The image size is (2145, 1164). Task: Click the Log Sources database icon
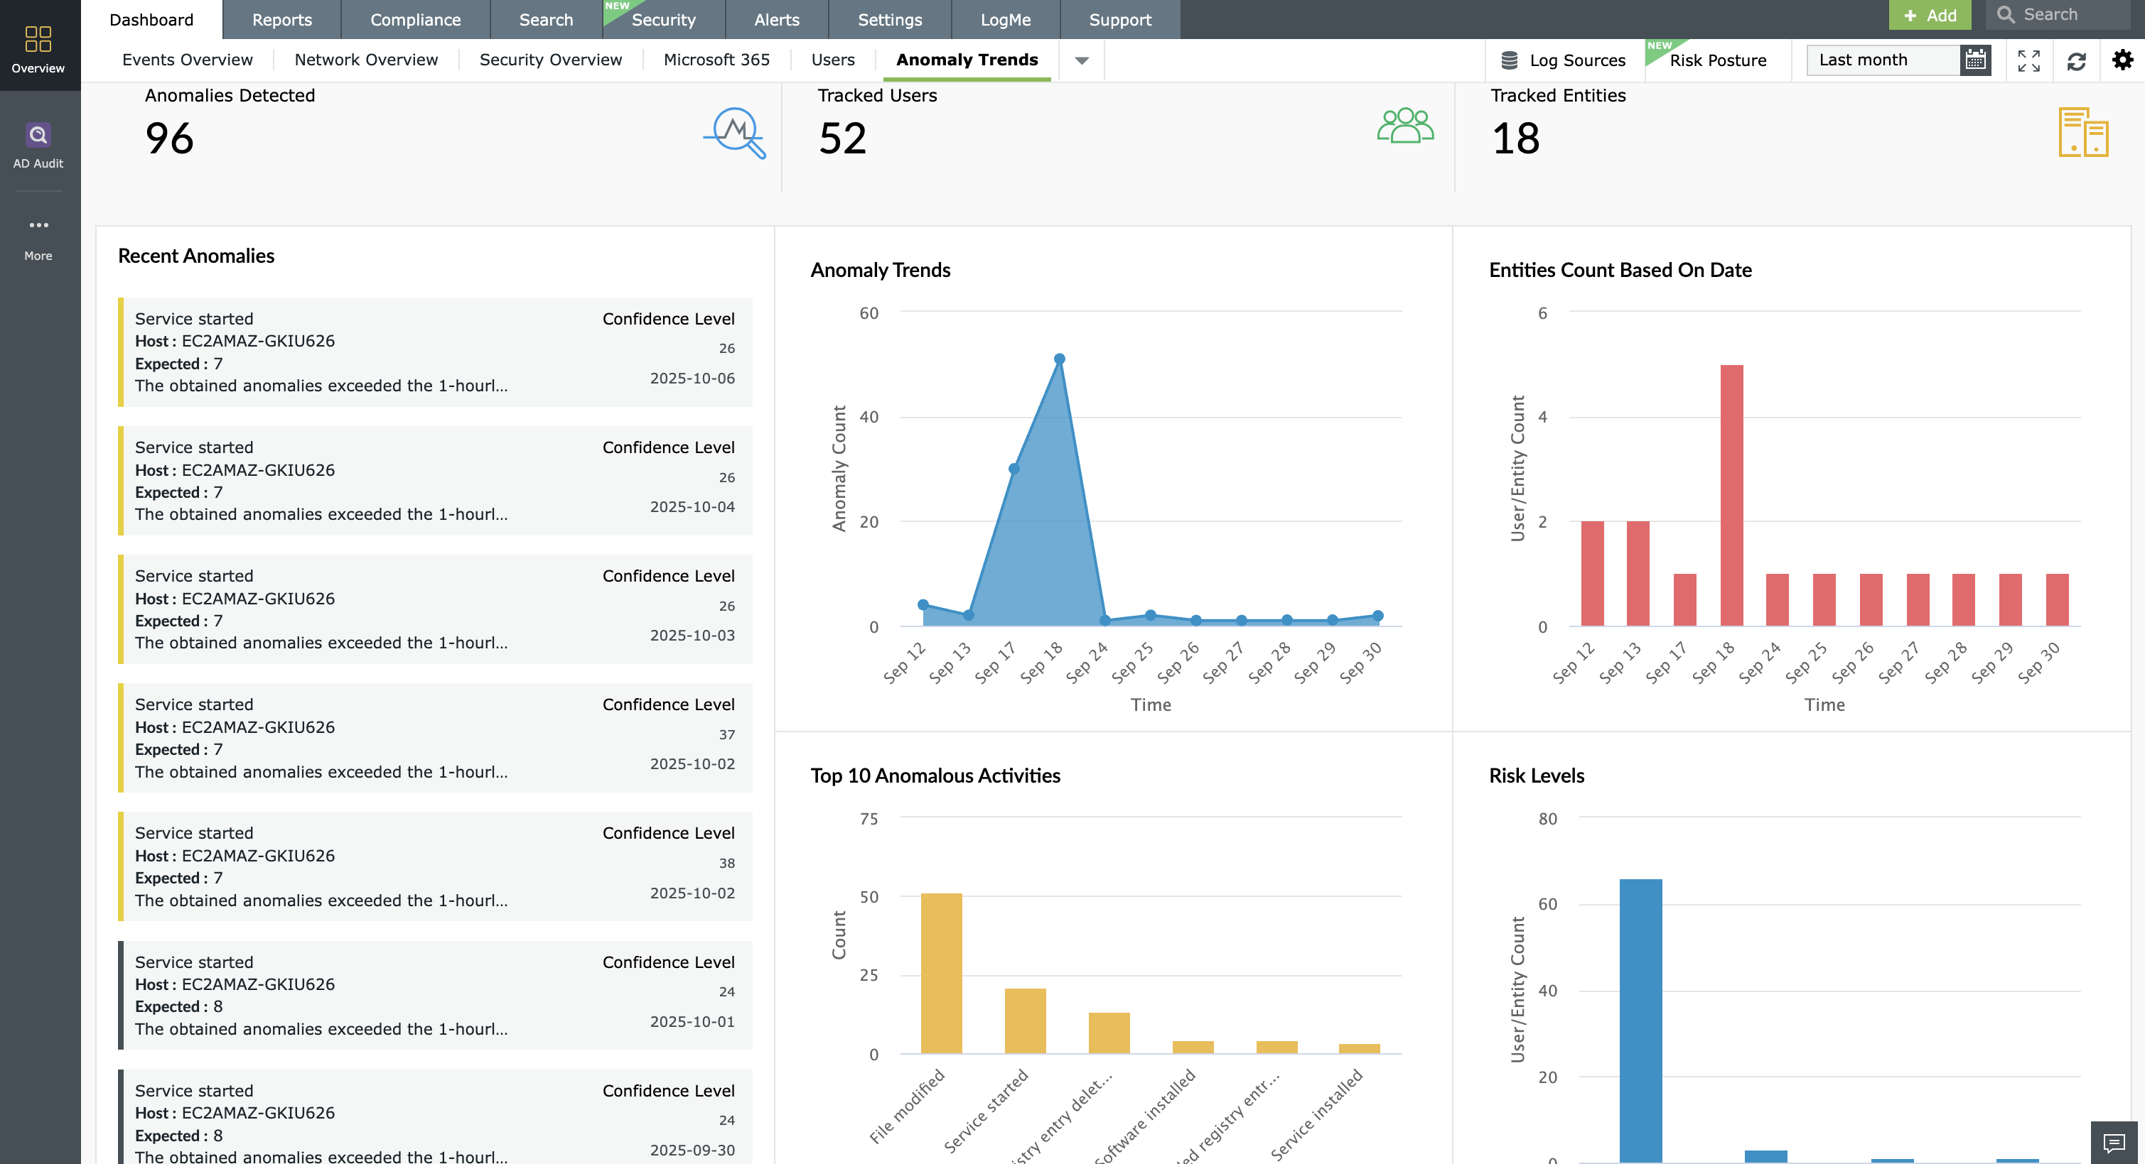coord(1508,59)
